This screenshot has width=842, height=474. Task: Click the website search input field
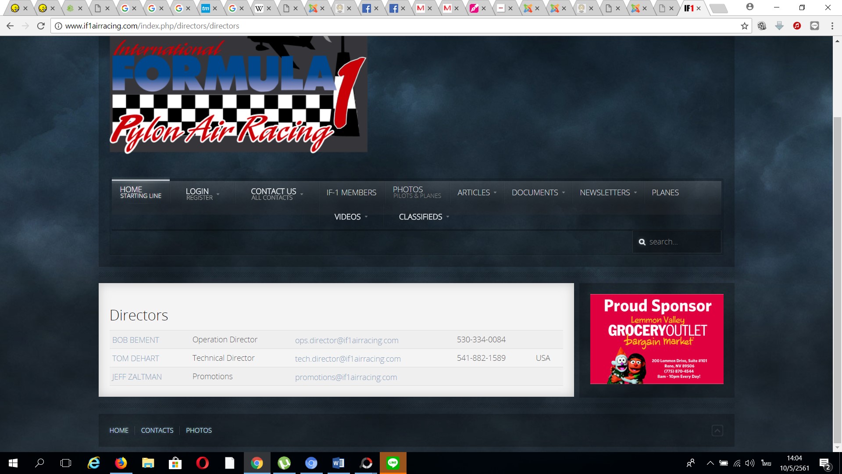[x=682, y=242]
